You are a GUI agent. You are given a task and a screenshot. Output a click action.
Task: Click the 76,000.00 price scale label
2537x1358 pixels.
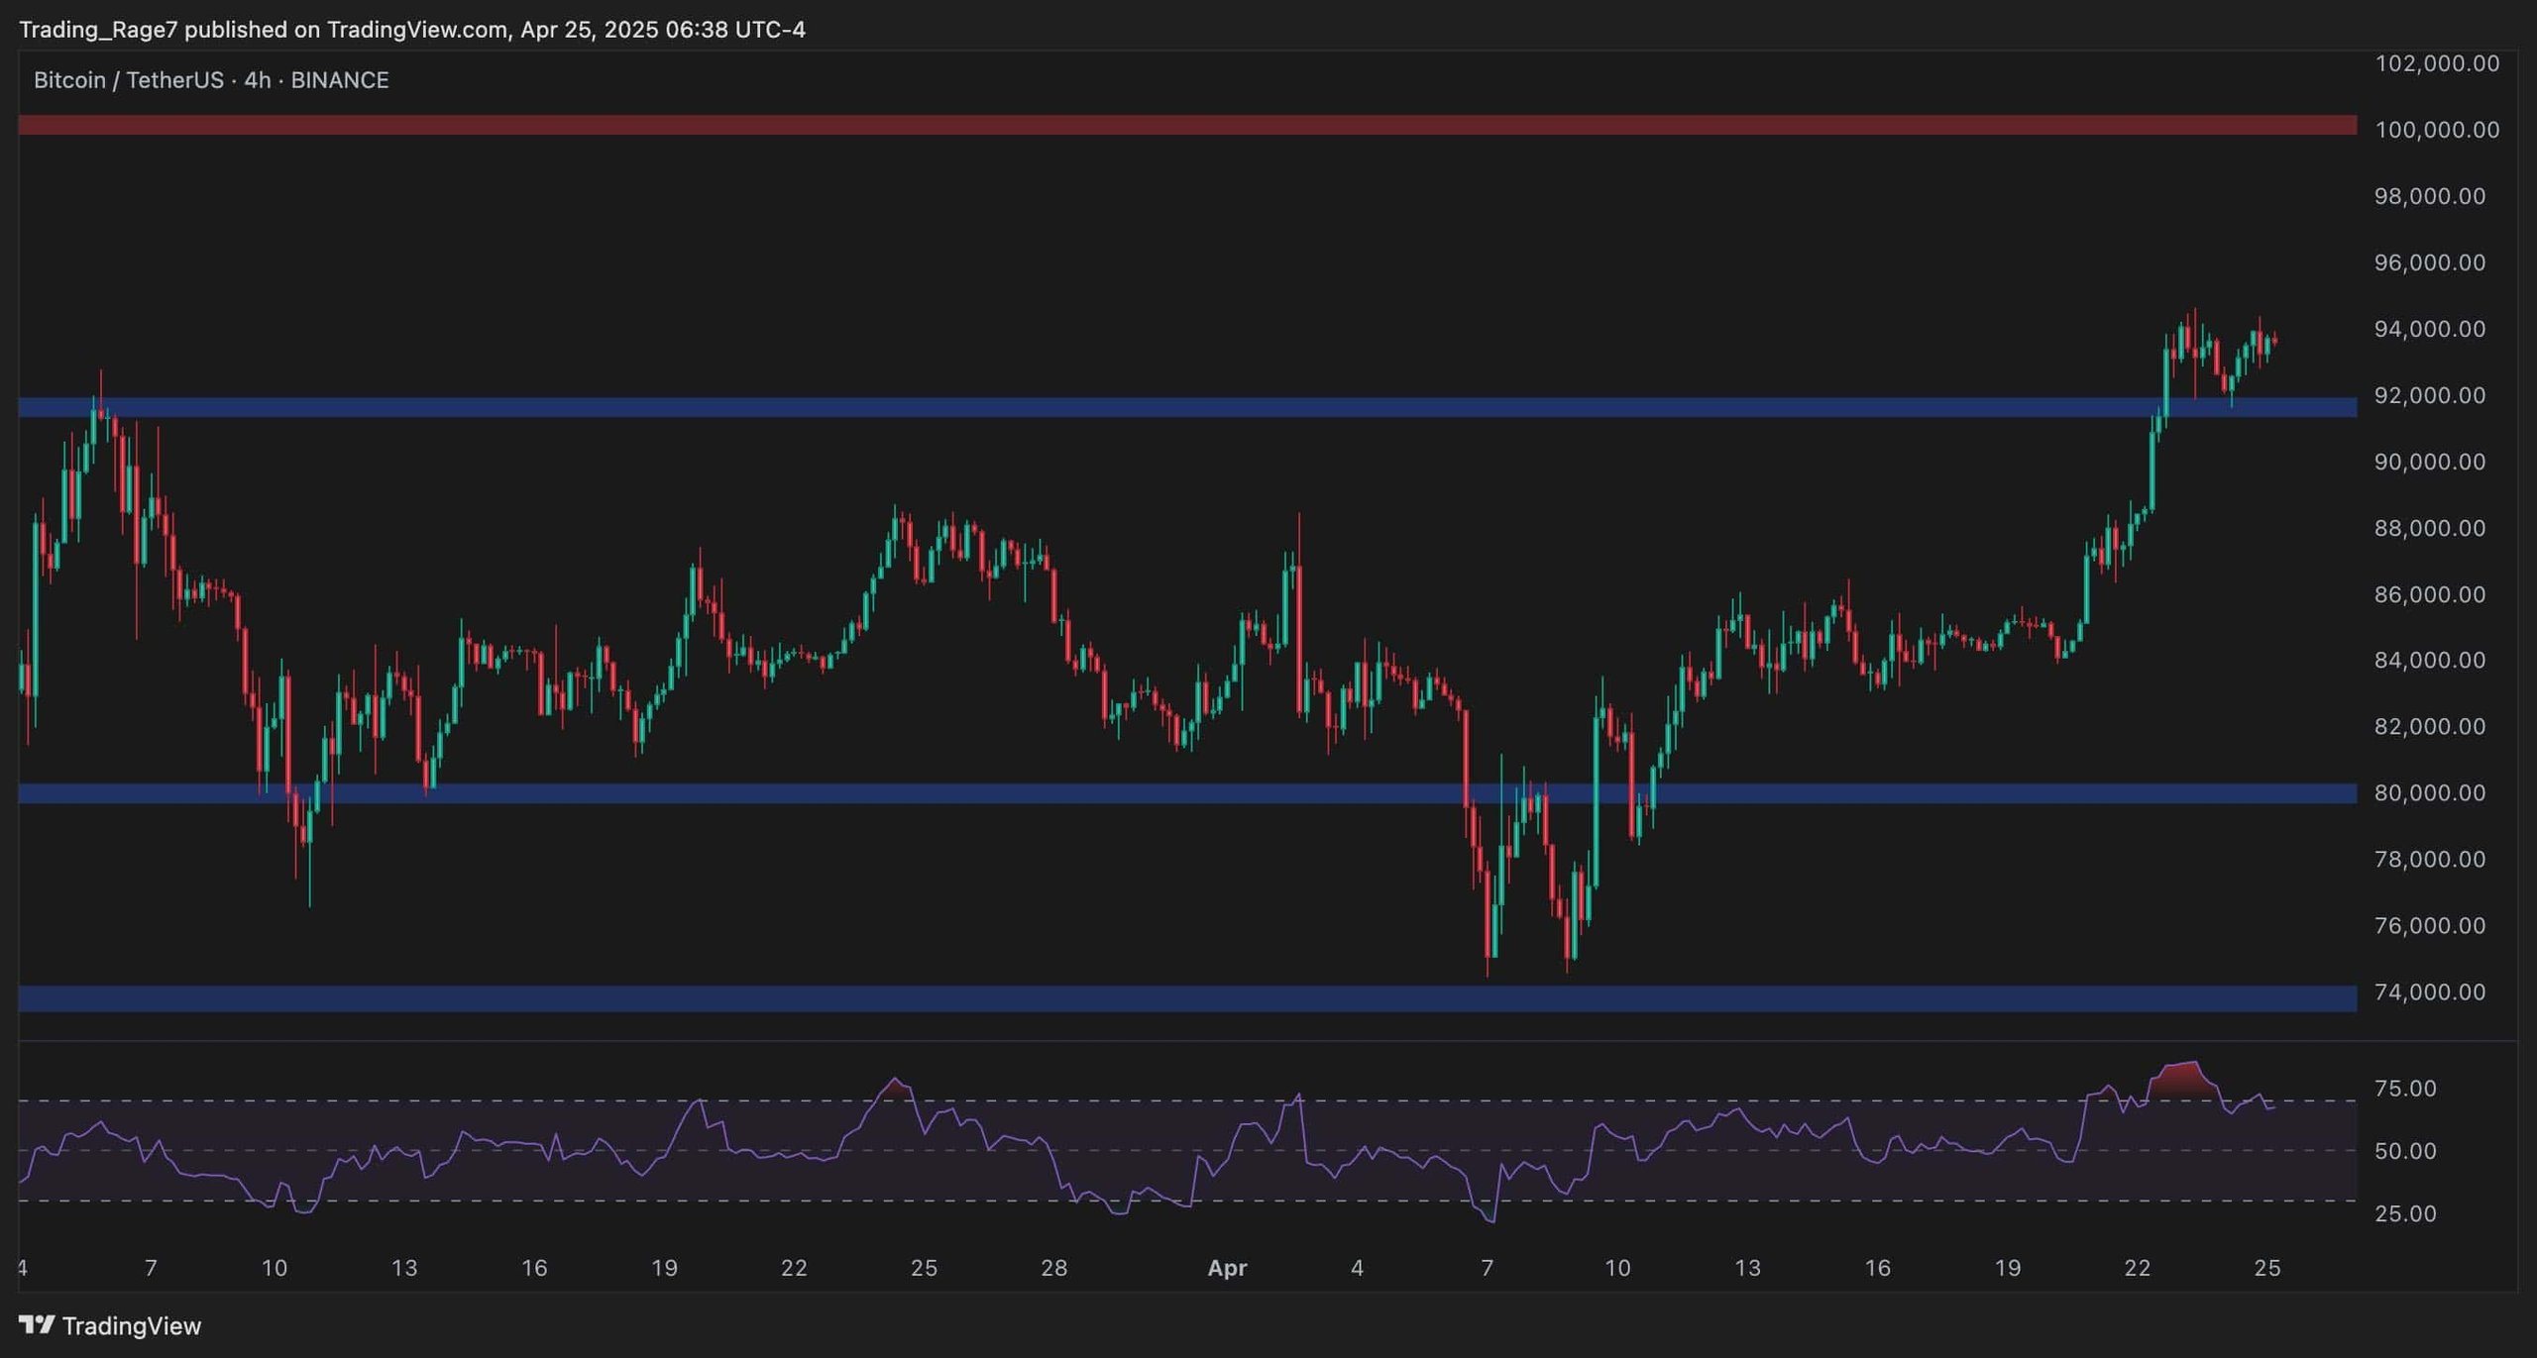tap(2429, 925)
